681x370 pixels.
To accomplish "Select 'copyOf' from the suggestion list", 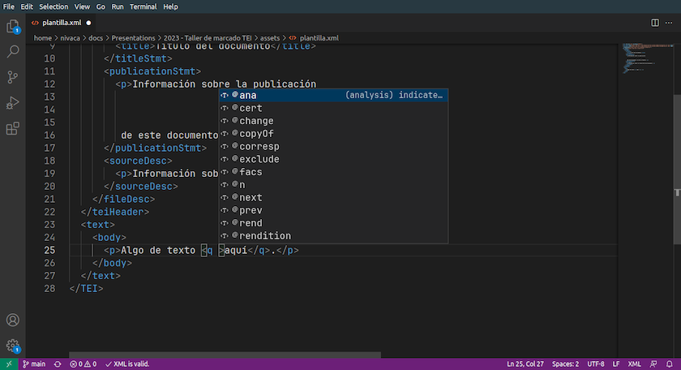I will coord(256,134).
